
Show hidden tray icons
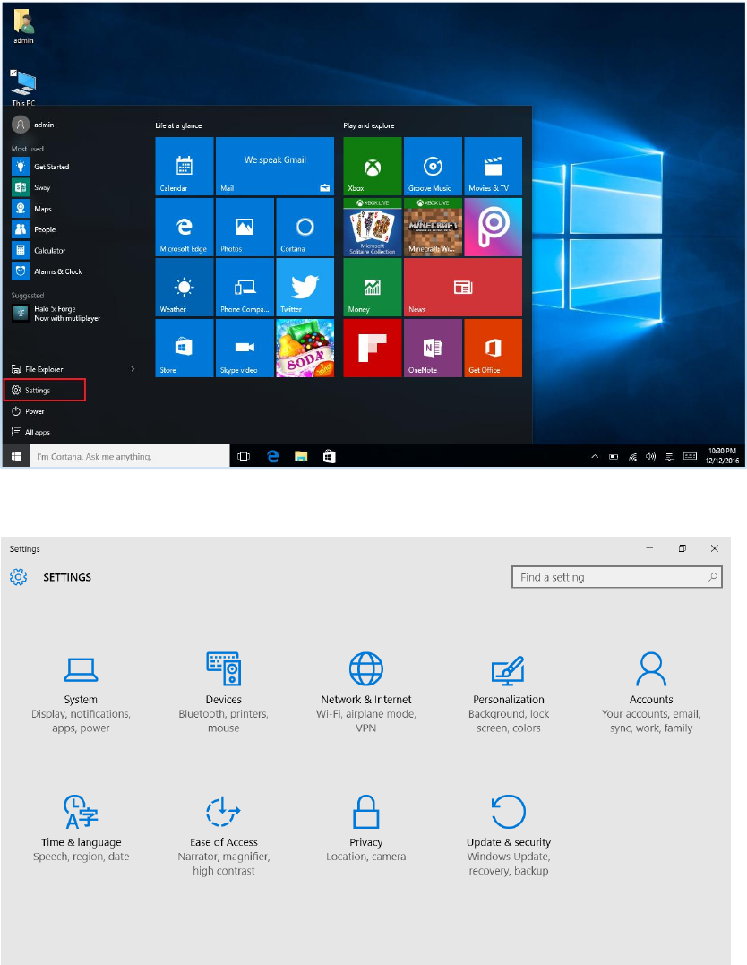coord(595,457)
